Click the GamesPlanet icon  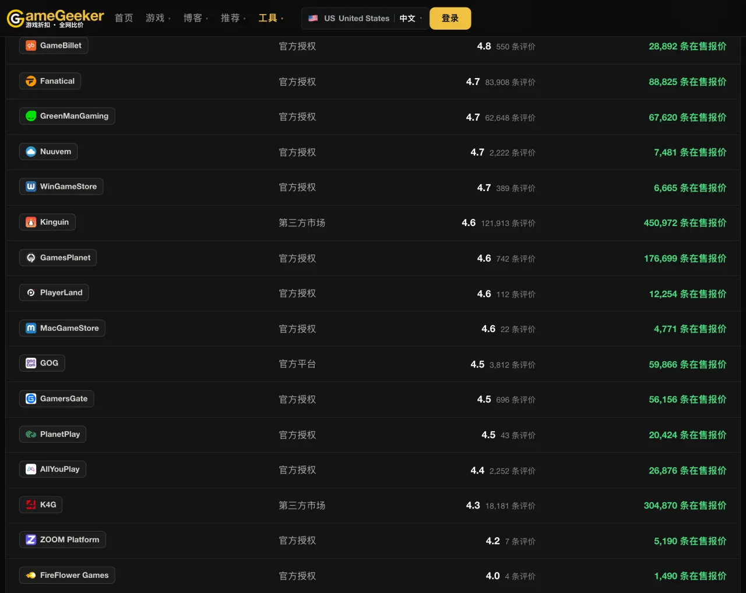(x=31, y=257)
